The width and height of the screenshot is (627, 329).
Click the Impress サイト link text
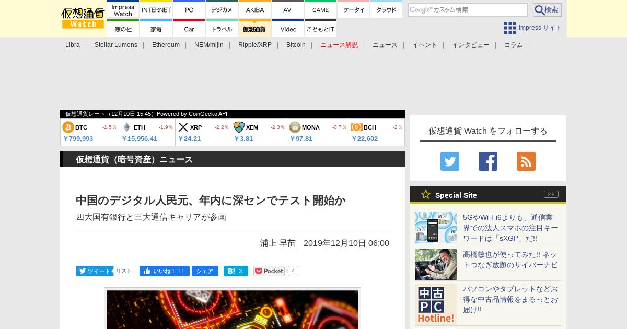540,28
